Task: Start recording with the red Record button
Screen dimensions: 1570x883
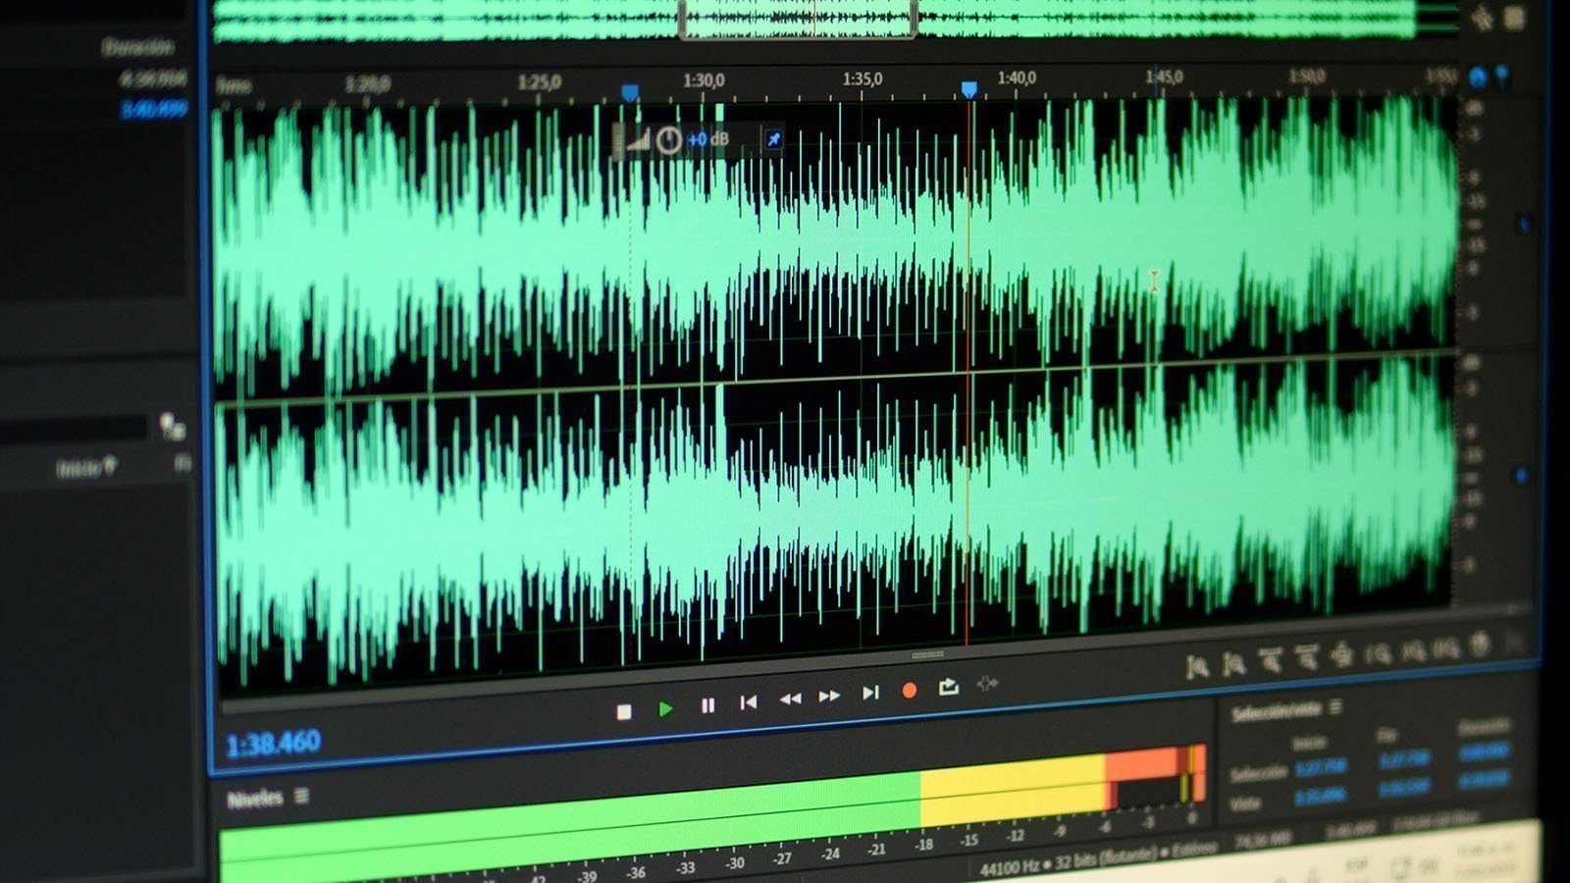Action: pos(909,691)
